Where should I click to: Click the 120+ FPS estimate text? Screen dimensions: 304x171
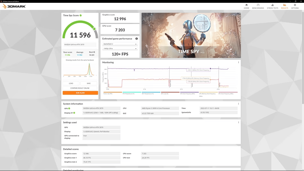tap(120, 54)
